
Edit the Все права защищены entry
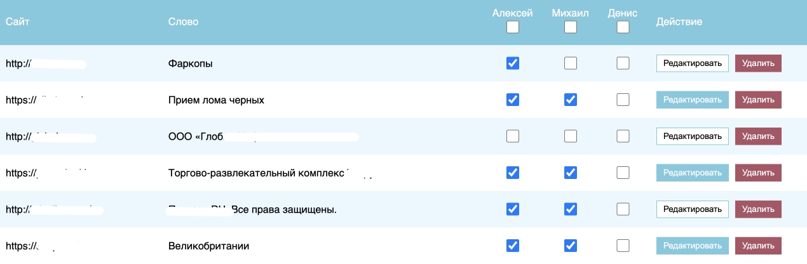coord(692,208)
